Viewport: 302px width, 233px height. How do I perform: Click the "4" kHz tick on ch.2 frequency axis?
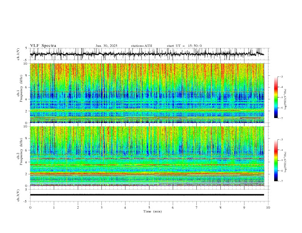point(27,162)
